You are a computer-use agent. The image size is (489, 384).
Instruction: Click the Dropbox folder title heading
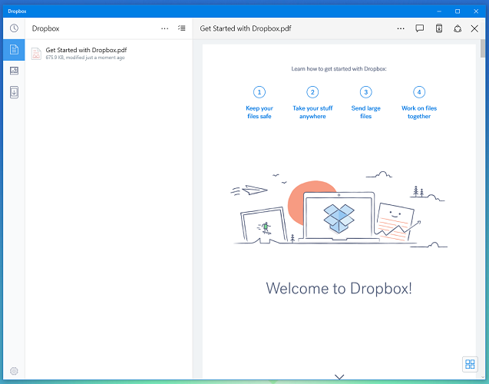pos(45,28)
